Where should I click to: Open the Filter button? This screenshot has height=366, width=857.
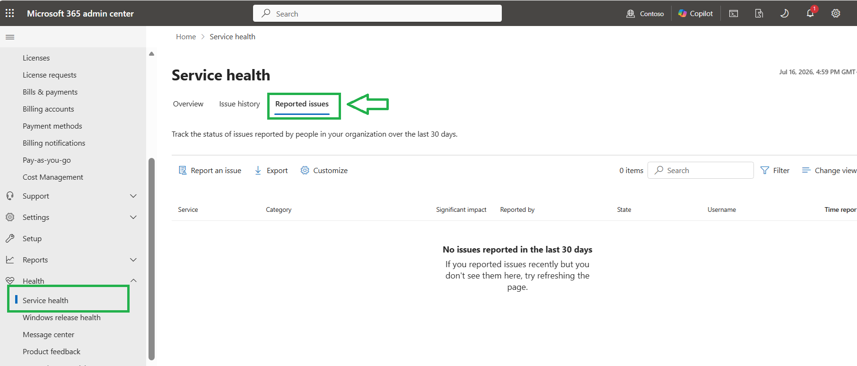[x=775, y=170]
